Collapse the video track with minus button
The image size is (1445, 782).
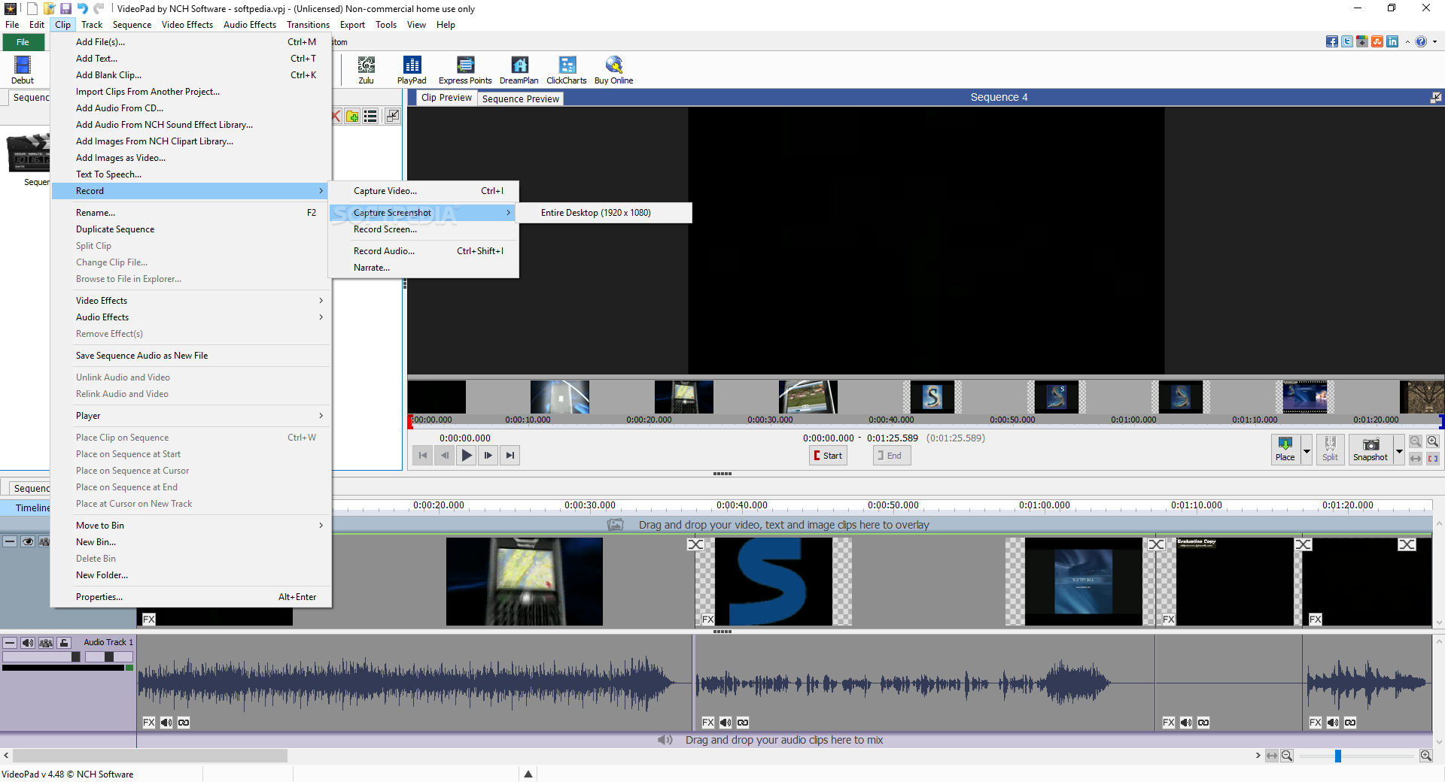point(10,541)
